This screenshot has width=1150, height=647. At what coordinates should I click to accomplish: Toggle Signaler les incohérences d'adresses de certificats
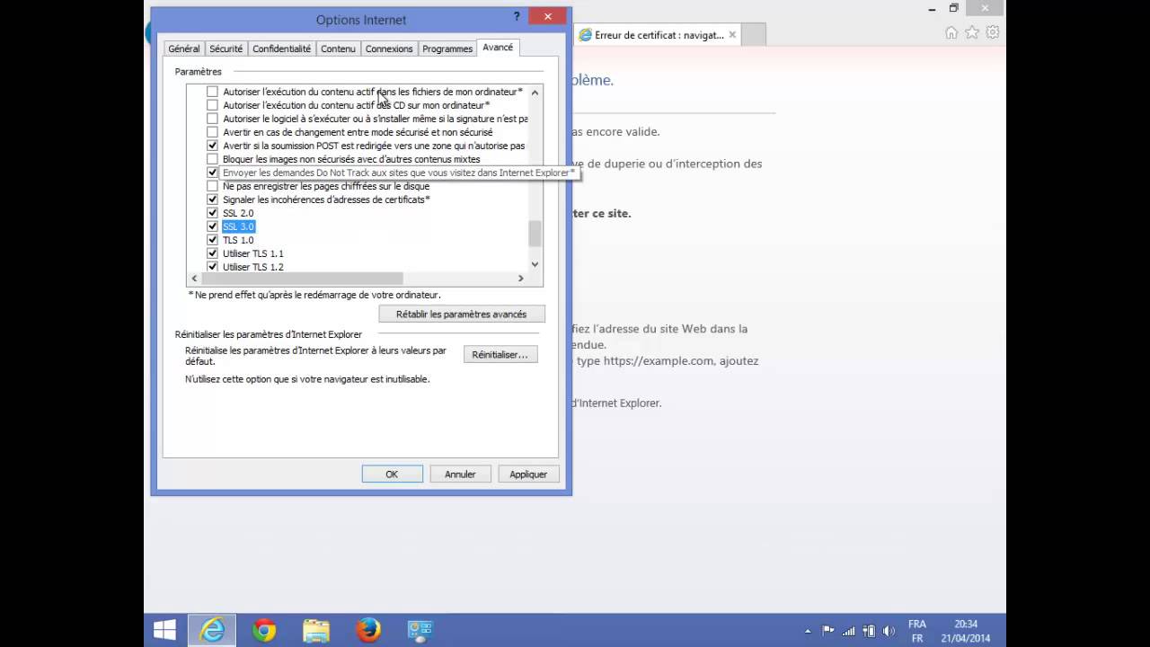pyautogui.click(x=213, y=199)
